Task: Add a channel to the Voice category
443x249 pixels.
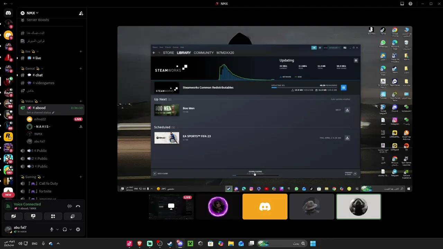Action: (81, 101)
